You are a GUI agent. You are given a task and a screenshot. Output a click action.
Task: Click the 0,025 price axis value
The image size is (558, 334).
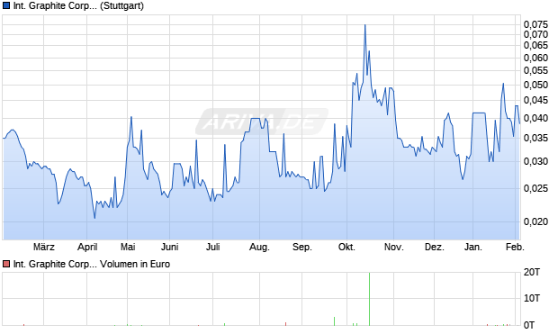pos(535,188)
